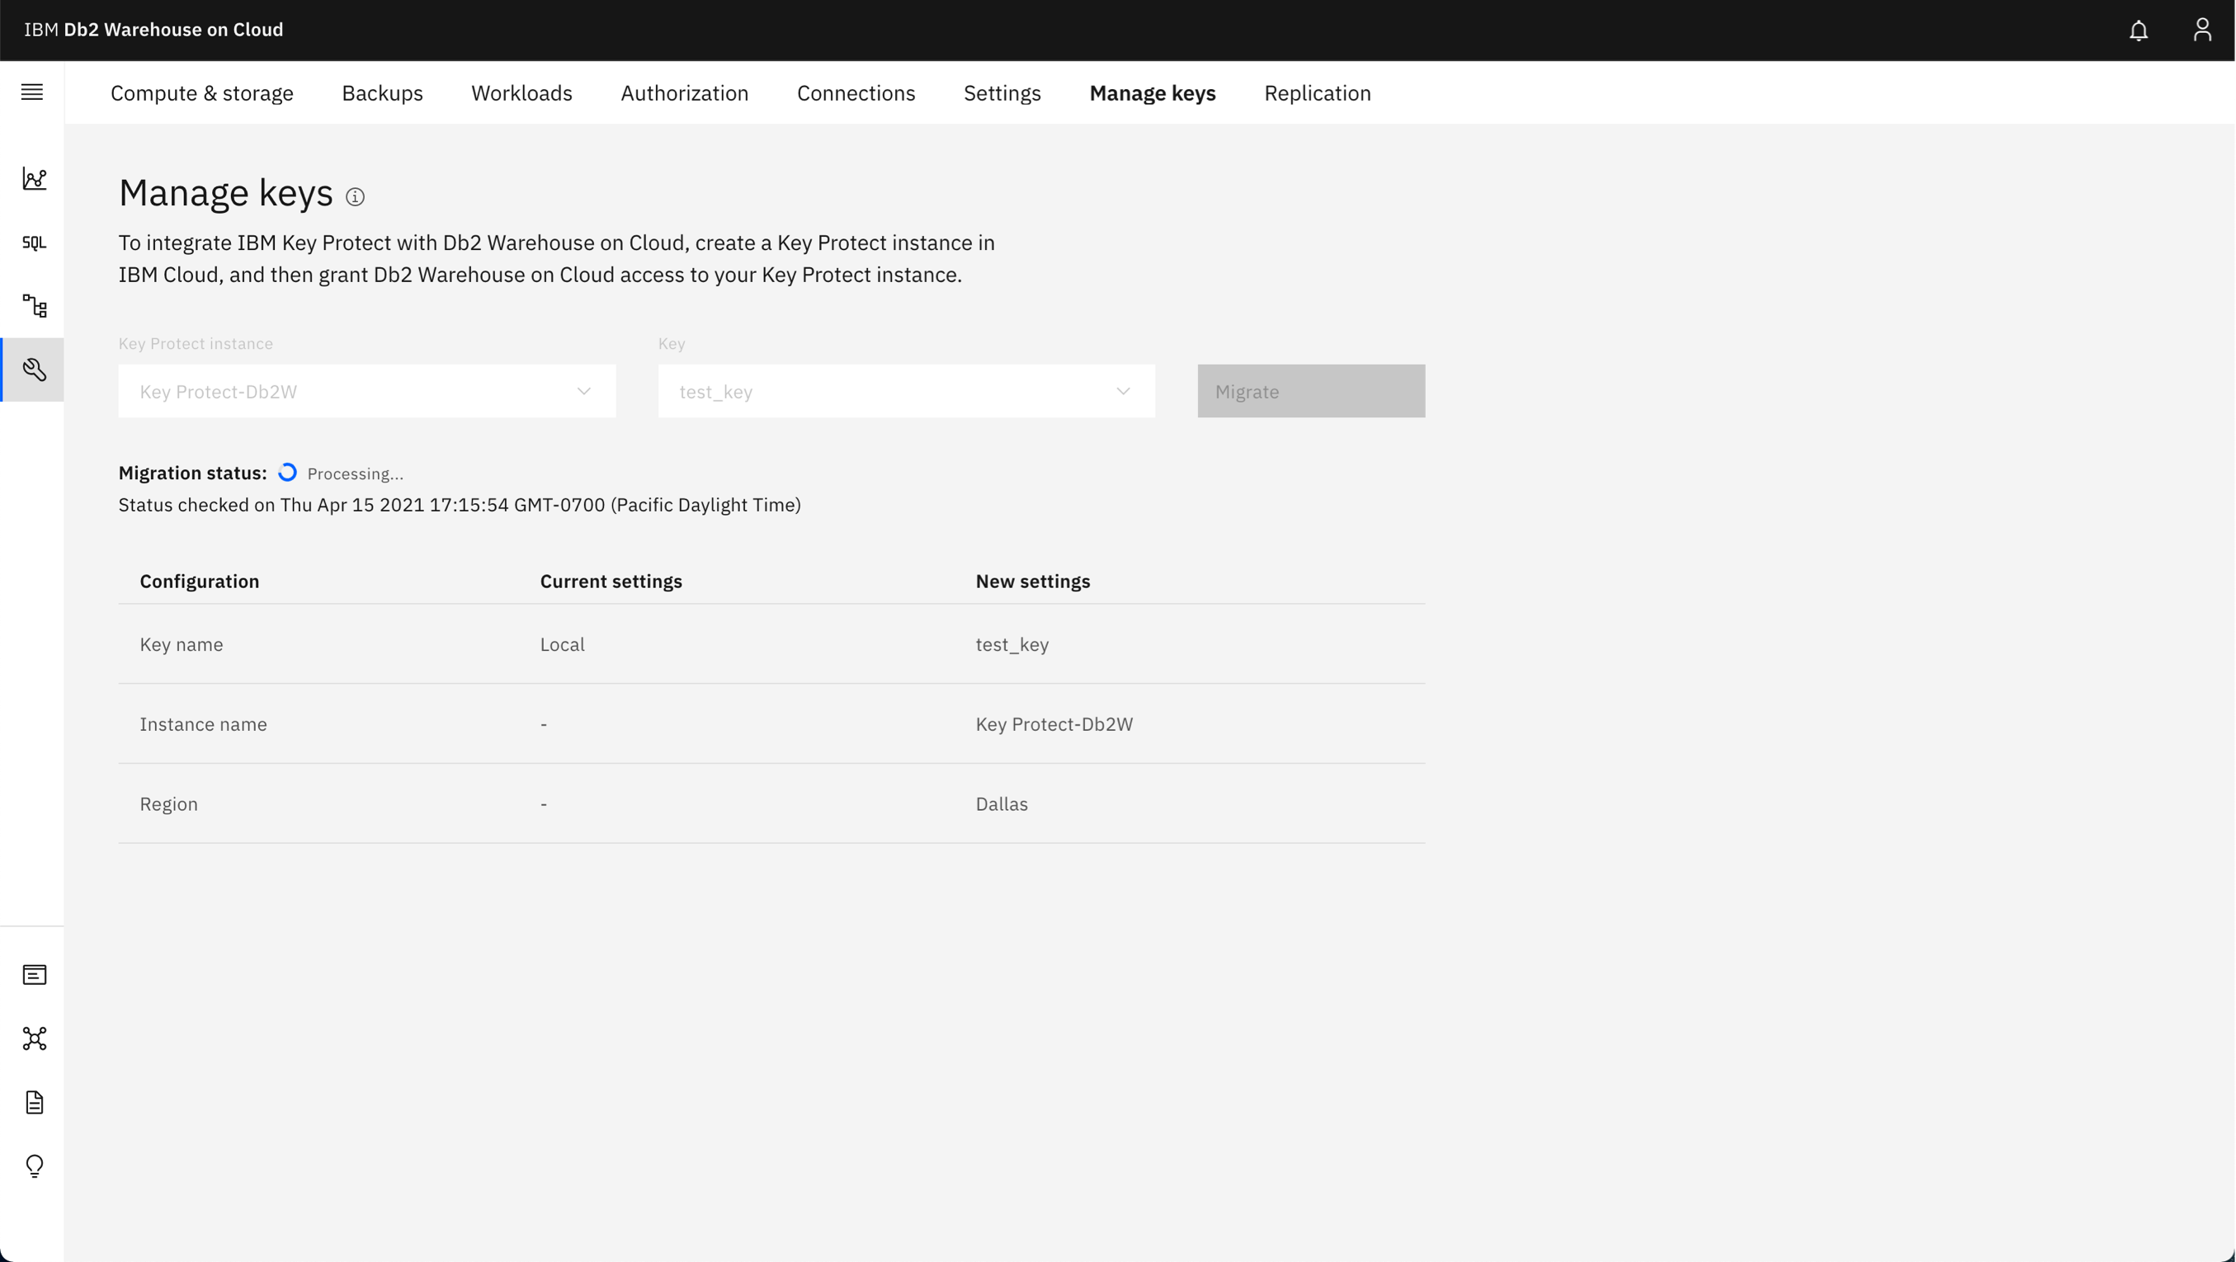Select the Key name row label
Screen dimensions: 2236x1262
182,645
